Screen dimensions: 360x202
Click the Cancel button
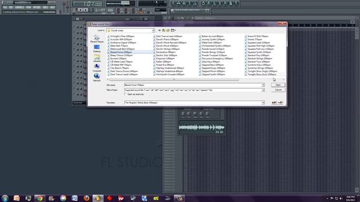[278, 90]
